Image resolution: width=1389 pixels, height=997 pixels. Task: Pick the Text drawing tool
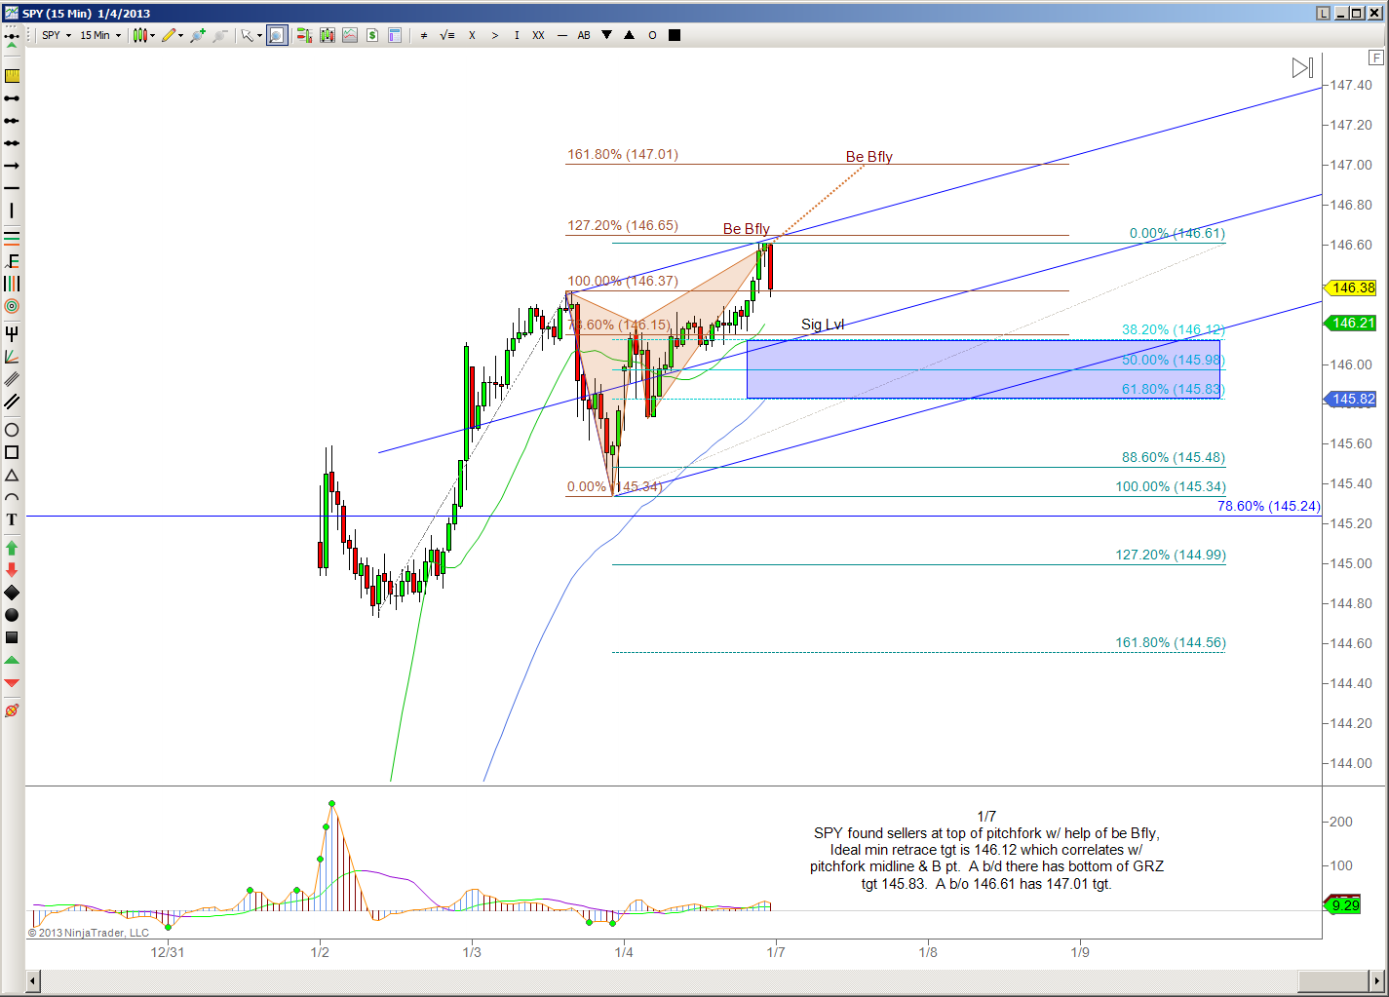point(12,520)
